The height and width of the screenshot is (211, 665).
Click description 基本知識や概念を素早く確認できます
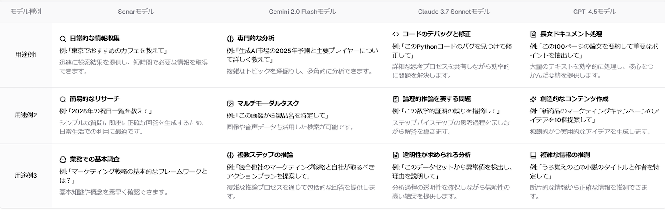tap(113, 192)
